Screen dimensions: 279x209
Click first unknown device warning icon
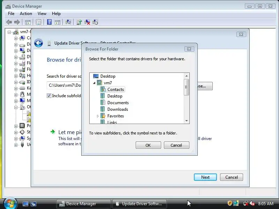[29, 113]
